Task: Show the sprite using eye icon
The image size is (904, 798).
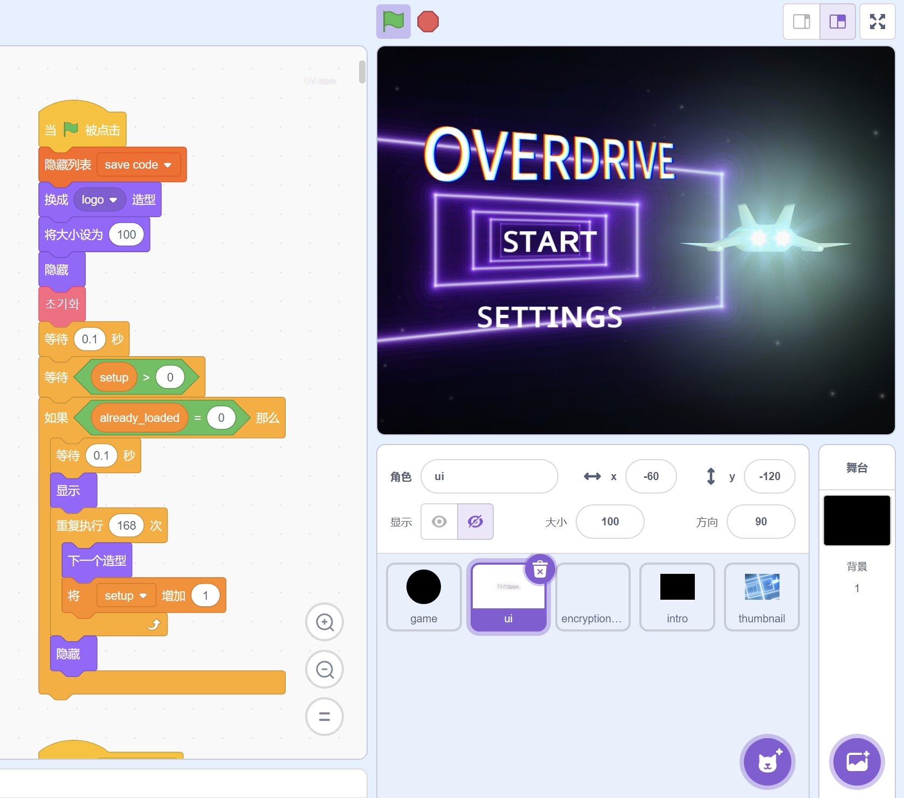Action: (x=439, y=522)
